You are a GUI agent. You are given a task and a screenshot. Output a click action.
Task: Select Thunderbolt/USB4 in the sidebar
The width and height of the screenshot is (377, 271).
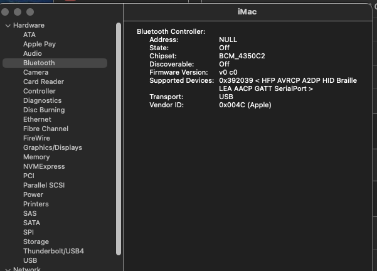(x=53, y=251)
